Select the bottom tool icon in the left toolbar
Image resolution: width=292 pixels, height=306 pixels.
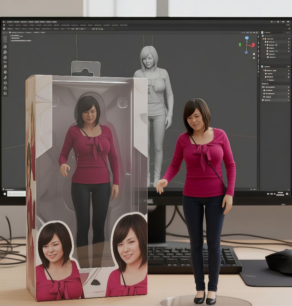coord(5,93)
